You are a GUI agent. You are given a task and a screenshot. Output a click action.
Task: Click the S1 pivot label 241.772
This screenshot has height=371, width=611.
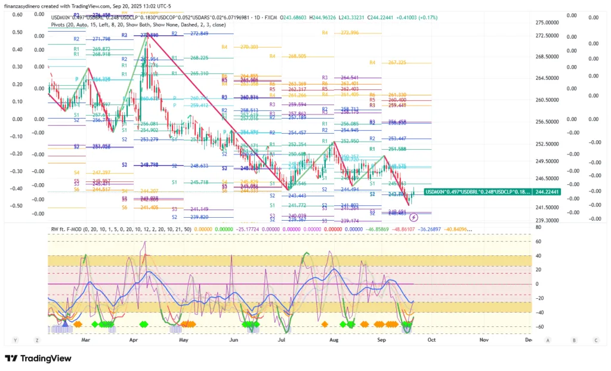tap(297, 206)
